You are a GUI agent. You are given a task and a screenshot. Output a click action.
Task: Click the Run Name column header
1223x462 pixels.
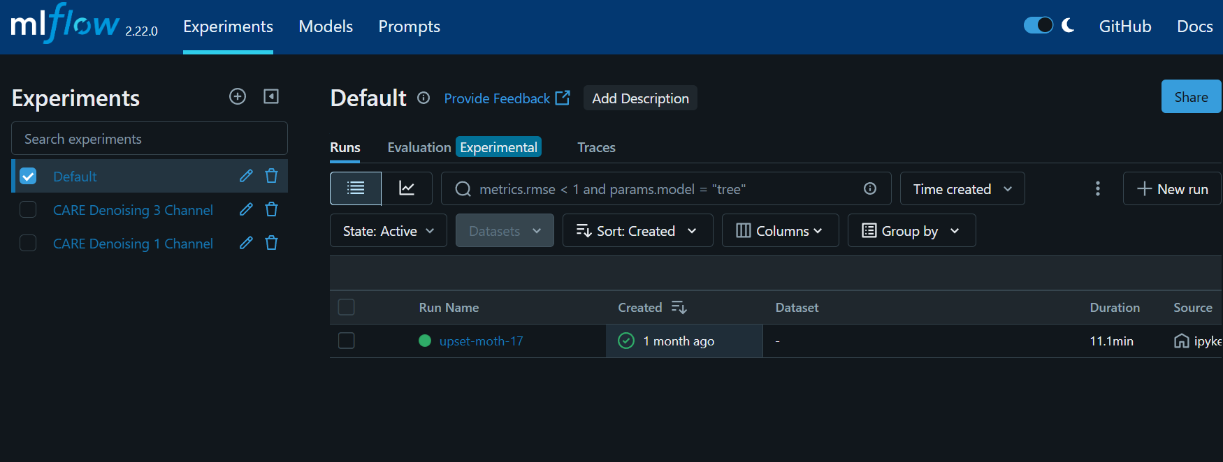tap(449, 308)
